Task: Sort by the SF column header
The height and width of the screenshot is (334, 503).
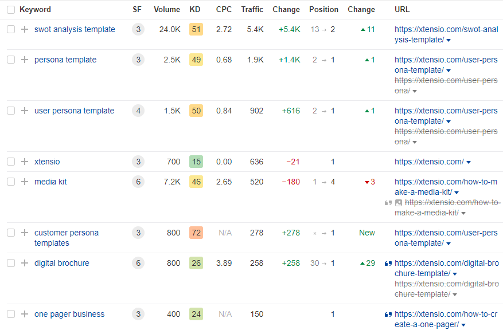Action: tap(137, 10)
